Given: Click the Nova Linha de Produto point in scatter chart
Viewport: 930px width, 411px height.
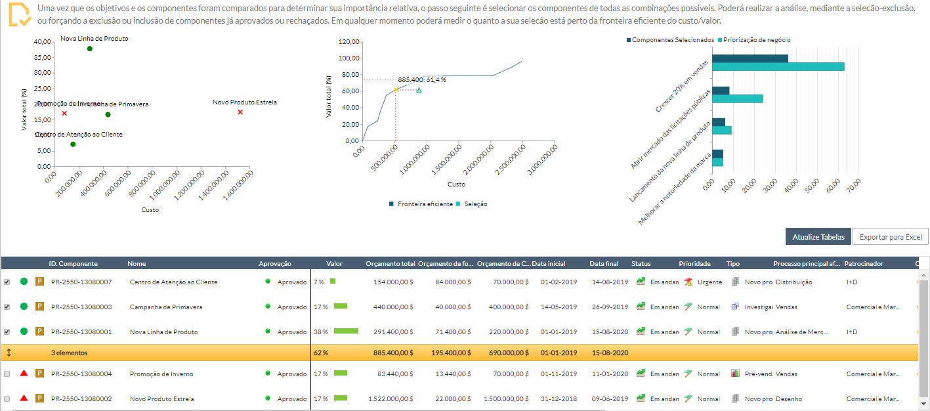Looking at the screenshot, I should (90, 49).
